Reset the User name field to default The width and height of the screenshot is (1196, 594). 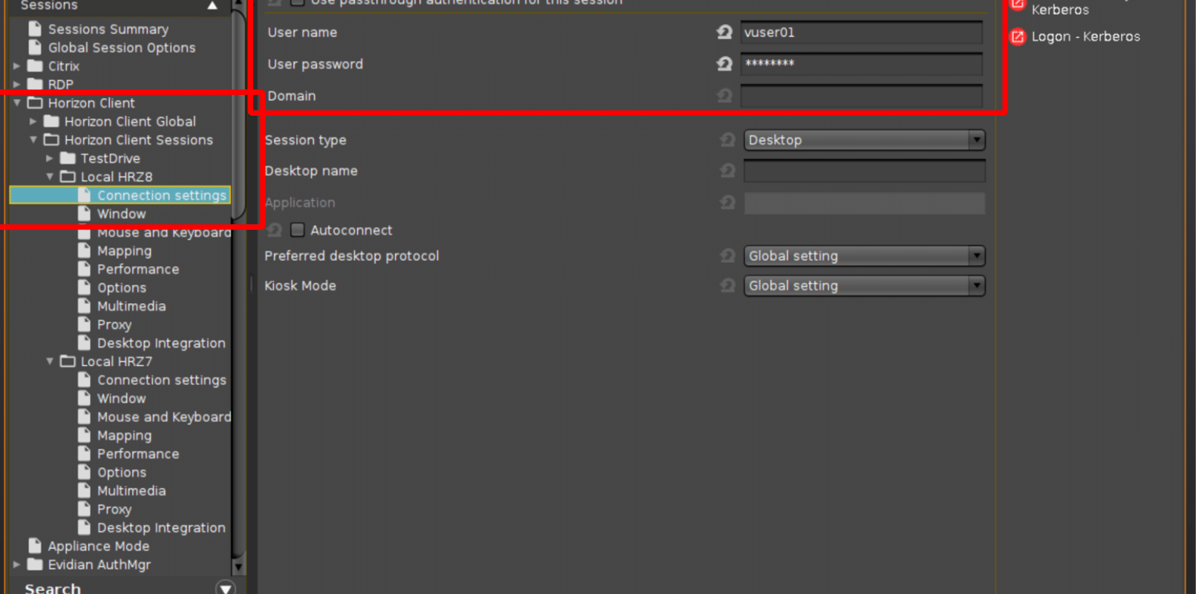point(725,32)
